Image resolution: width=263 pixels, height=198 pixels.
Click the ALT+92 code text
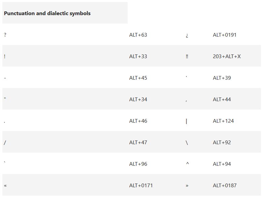(222, 143)
